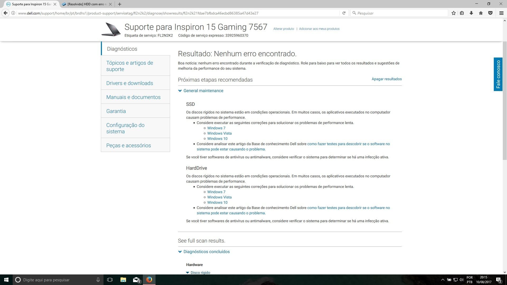Click the Inspiron laptop product image
This screenshot has width=507, height=285.
111,29
